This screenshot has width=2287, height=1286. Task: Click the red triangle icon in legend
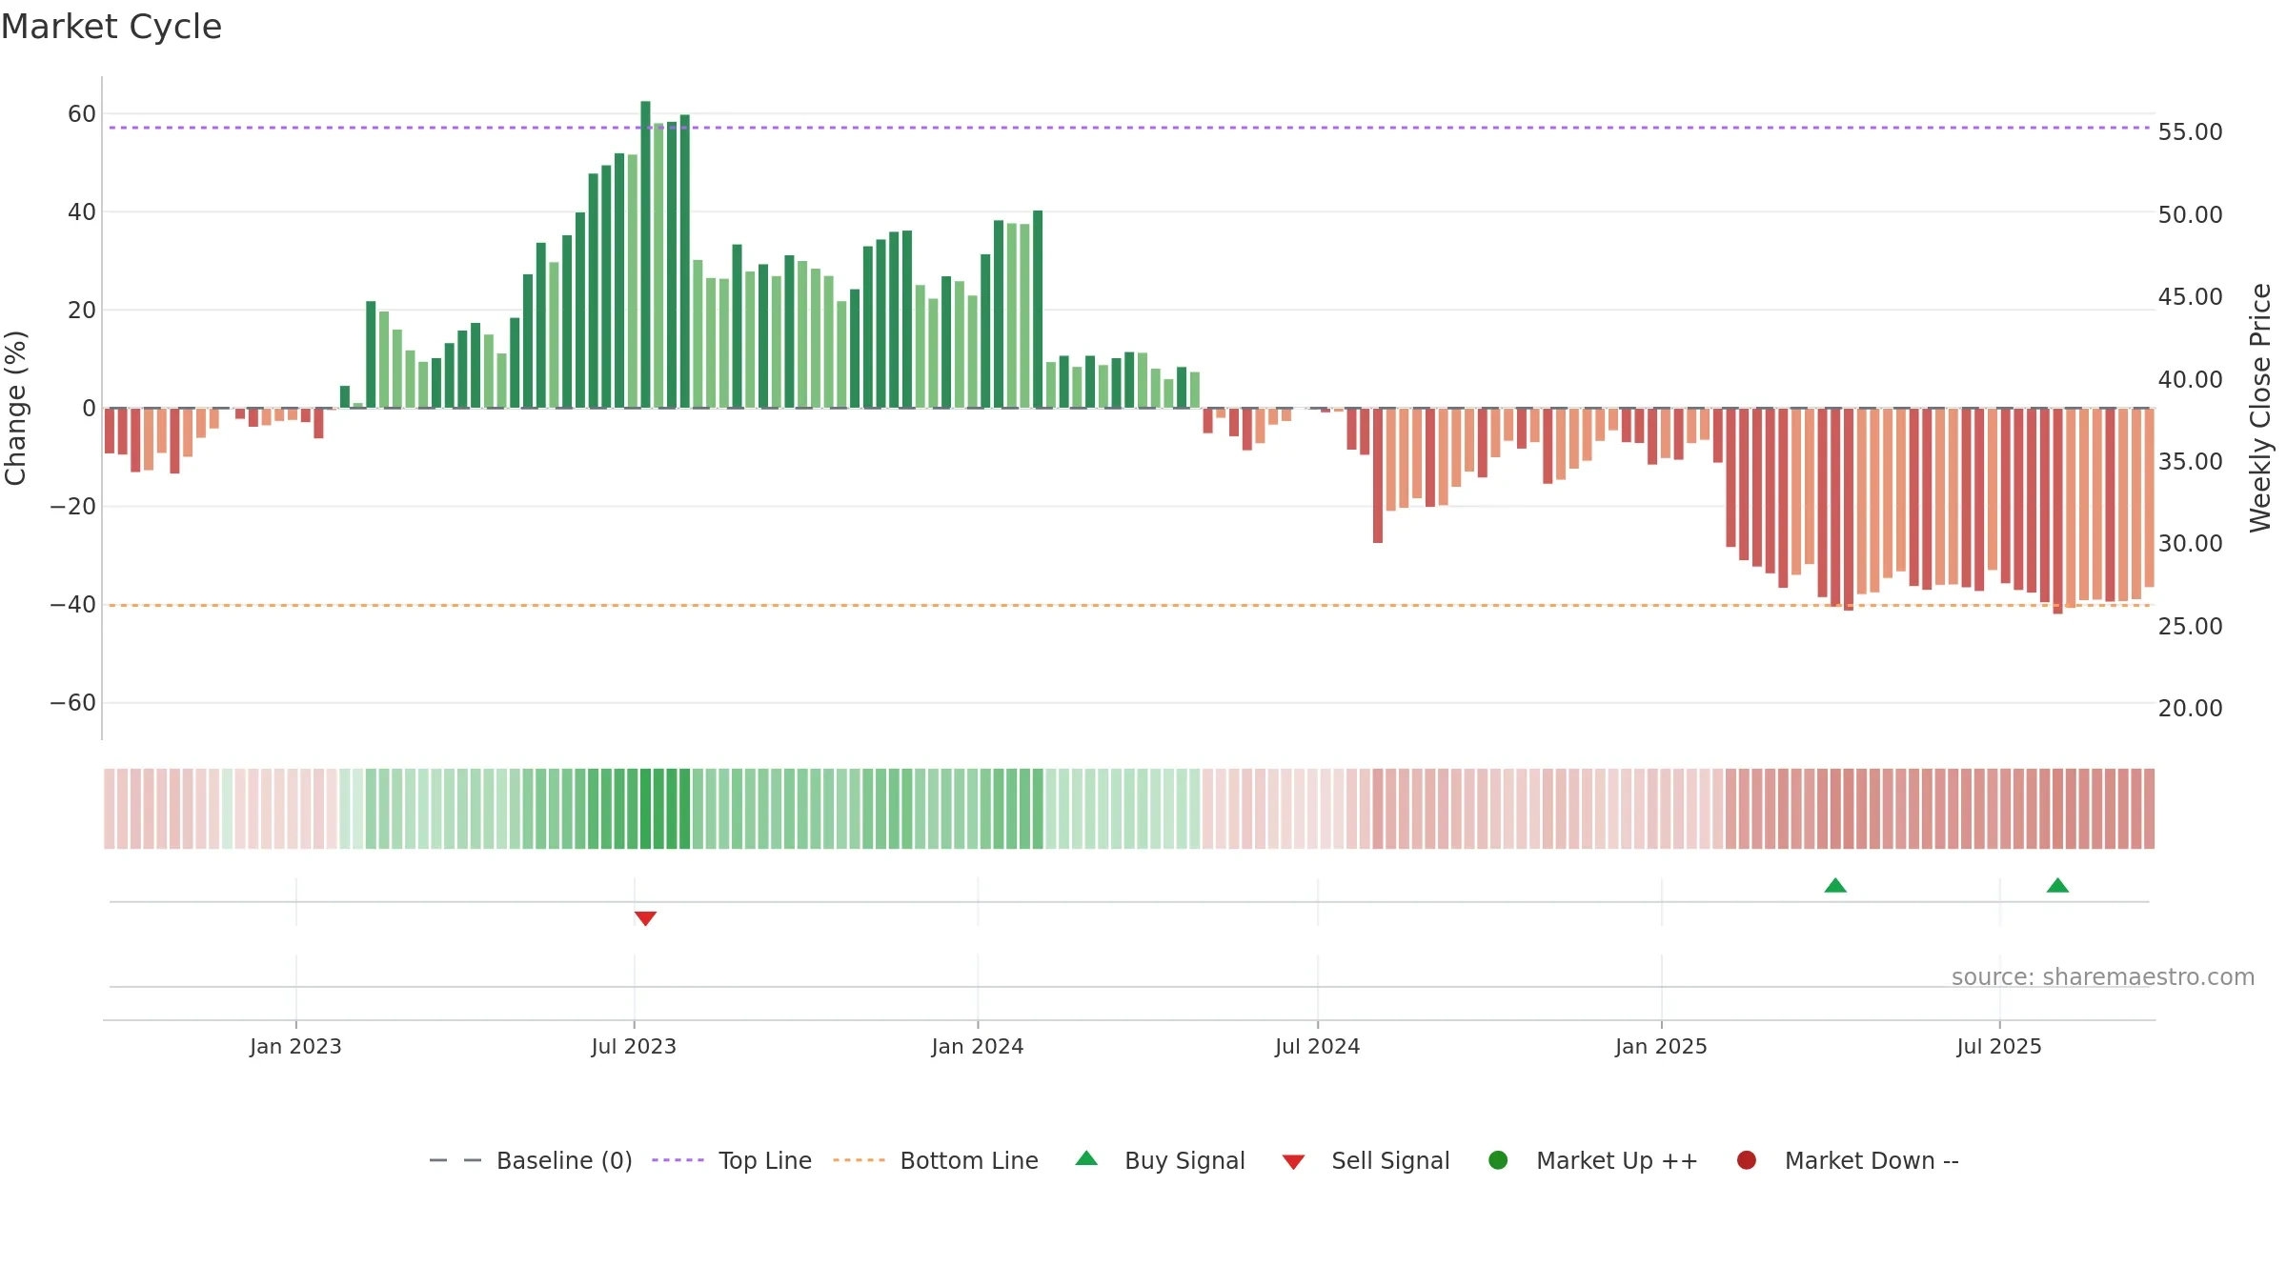click(1293, 1162)
